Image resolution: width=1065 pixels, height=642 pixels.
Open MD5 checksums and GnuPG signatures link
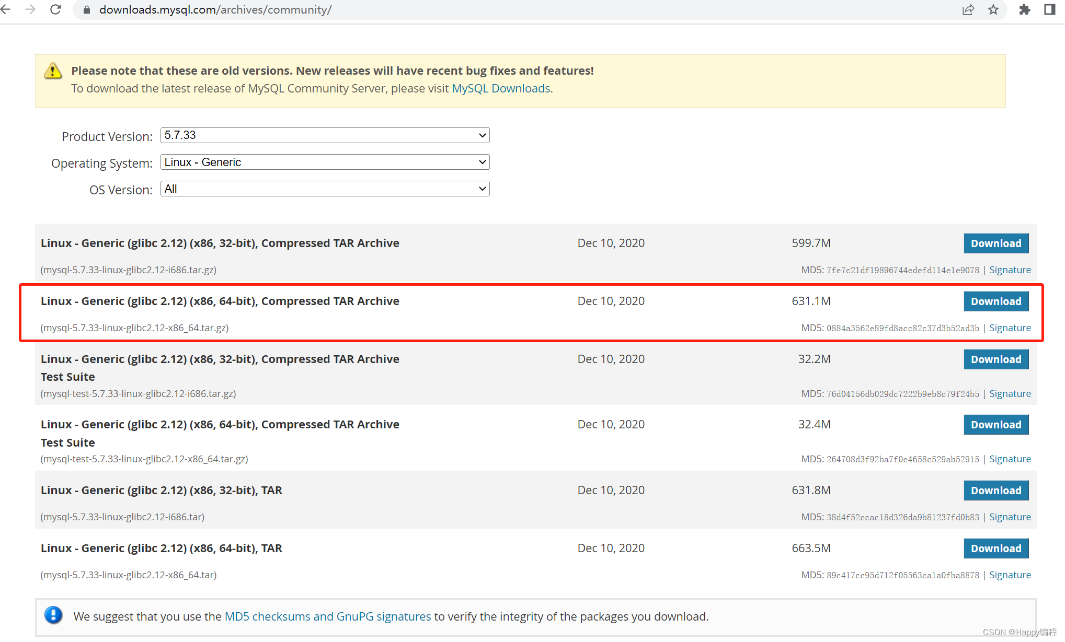(x=327, y=616)
